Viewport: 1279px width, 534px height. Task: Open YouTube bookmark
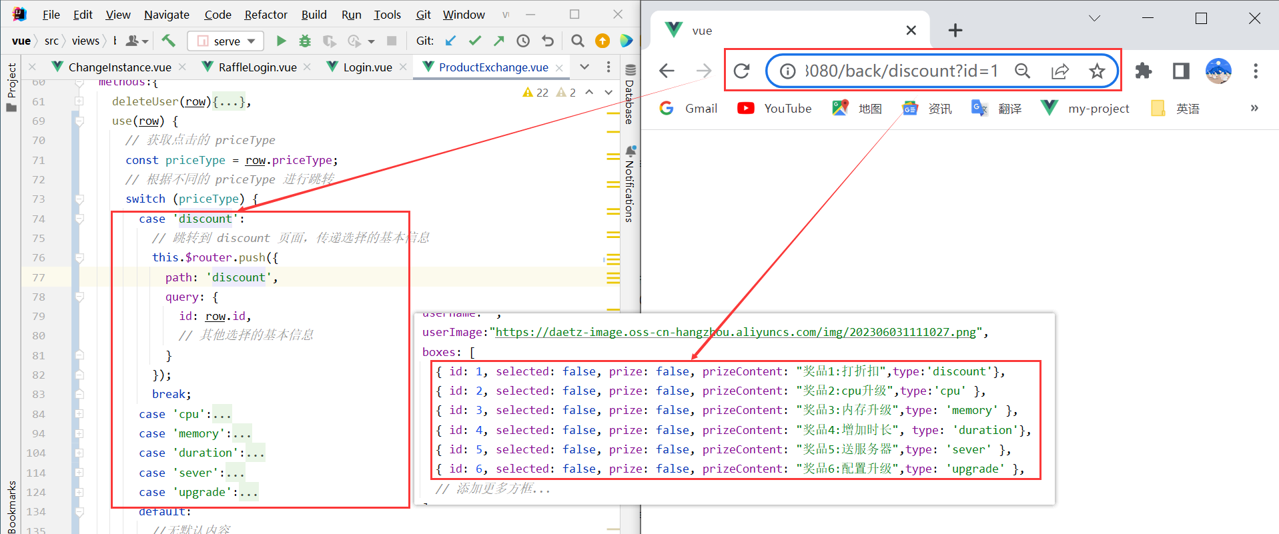(x=775, y=108)
